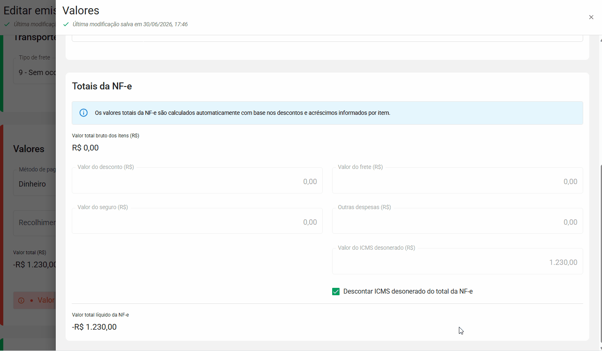This screenshot has height=351, width=602.
Task: Click Valor total (R$) label in background page
Action: pyautogui.click(x=30, y=253)
